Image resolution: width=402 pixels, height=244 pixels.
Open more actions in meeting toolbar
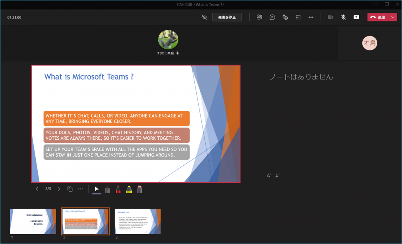[x=311, y=17]
